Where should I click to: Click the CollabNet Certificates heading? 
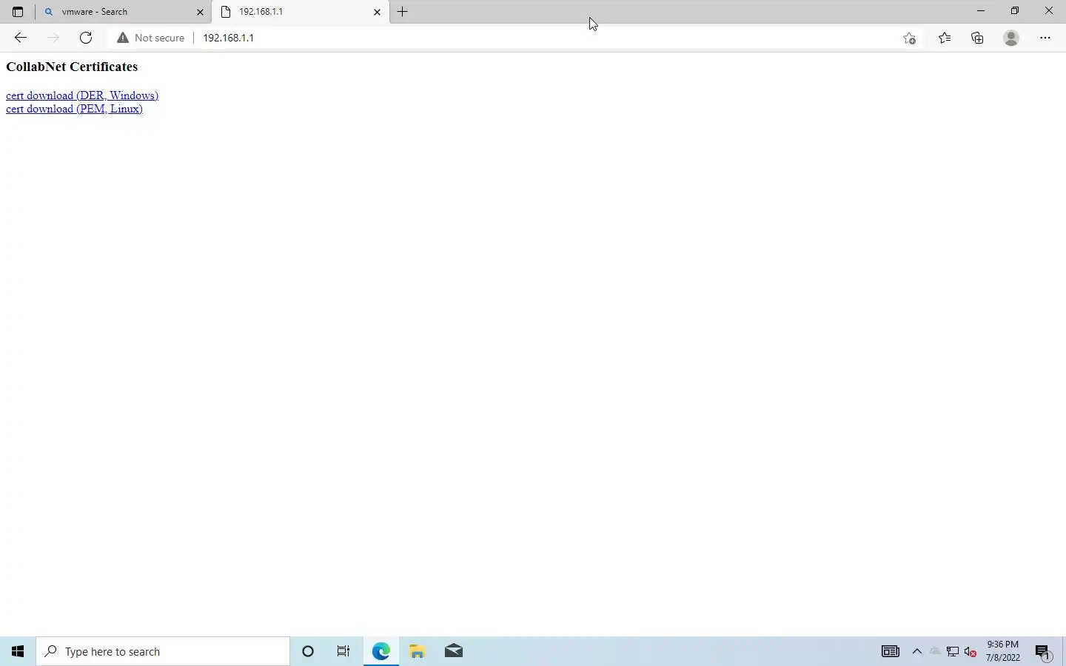click(72, 67)
